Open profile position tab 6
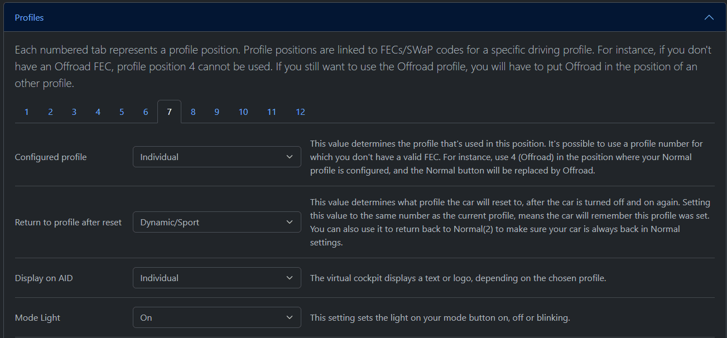Screen dimensions: 727x338 [146, 112]
